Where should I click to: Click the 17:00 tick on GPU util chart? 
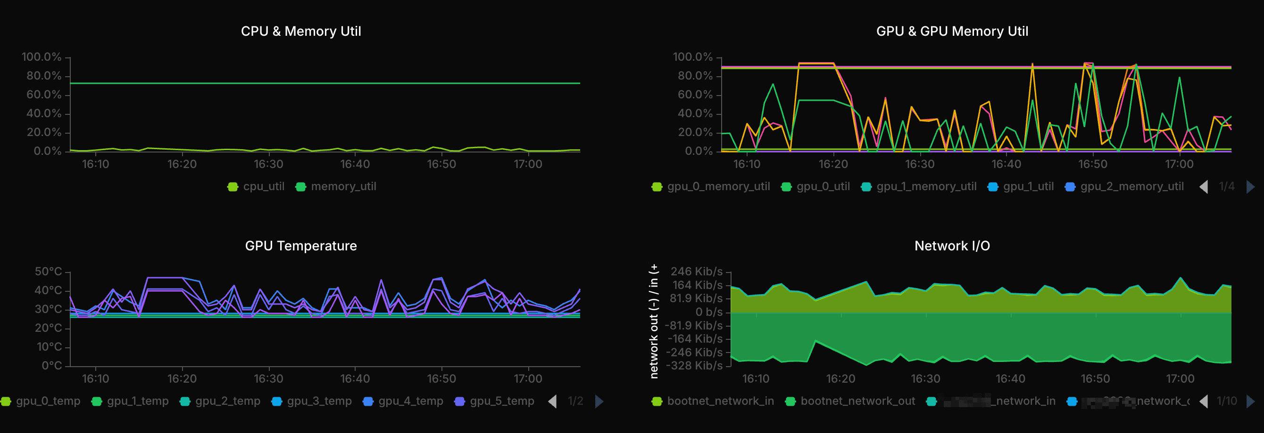pos(1179,164)
